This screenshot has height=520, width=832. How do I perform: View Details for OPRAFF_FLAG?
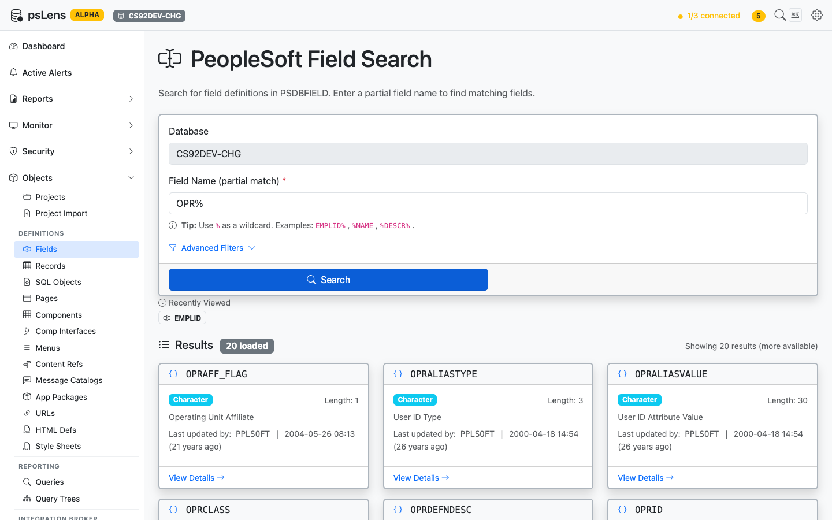[196, 478]
